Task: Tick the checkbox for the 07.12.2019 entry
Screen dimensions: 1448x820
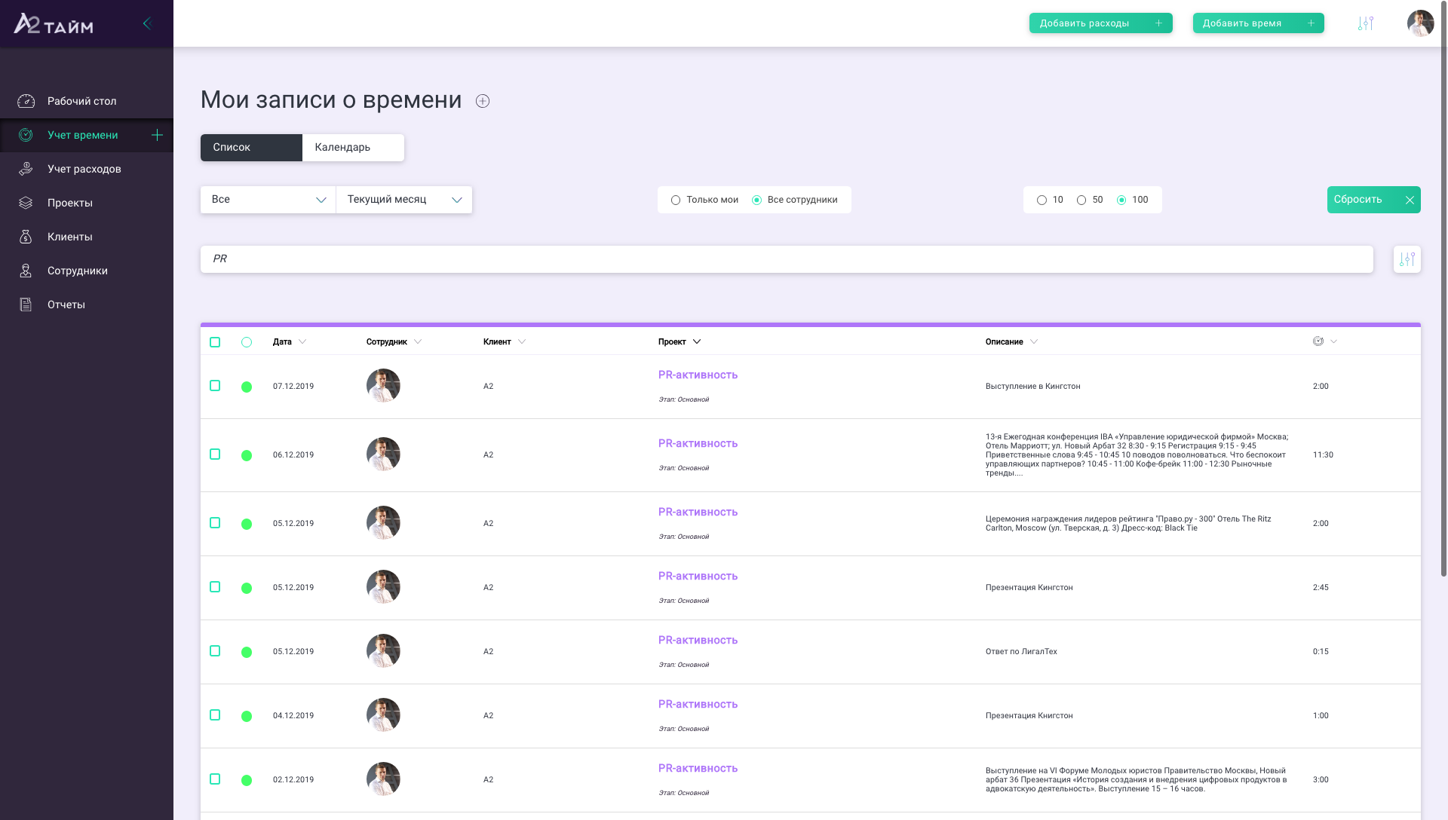Action: tap(215, 386)
